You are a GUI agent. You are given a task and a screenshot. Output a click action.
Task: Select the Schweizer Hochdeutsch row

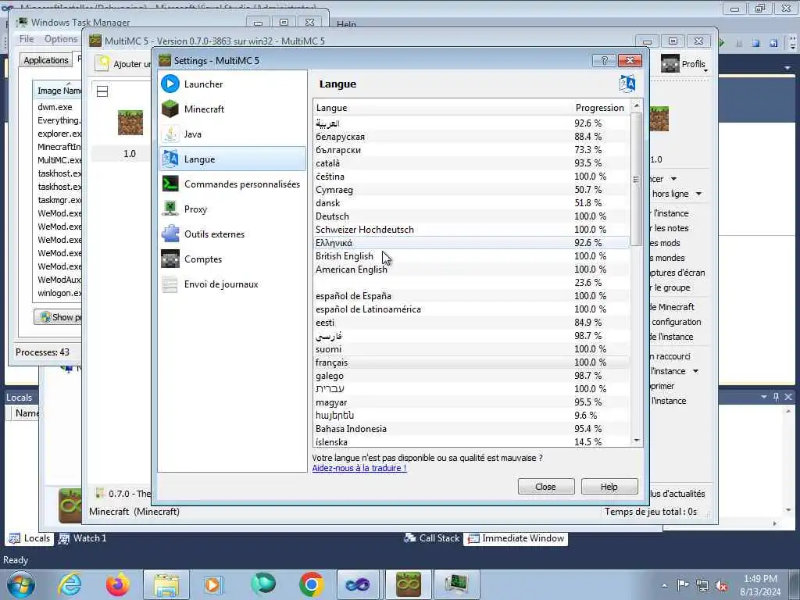[x=471, y=230]
